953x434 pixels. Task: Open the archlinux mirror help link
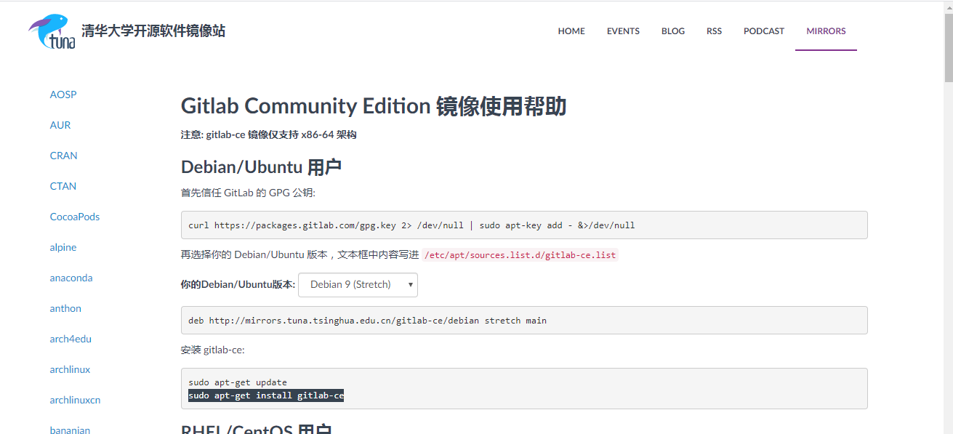[x=70, y=369]
